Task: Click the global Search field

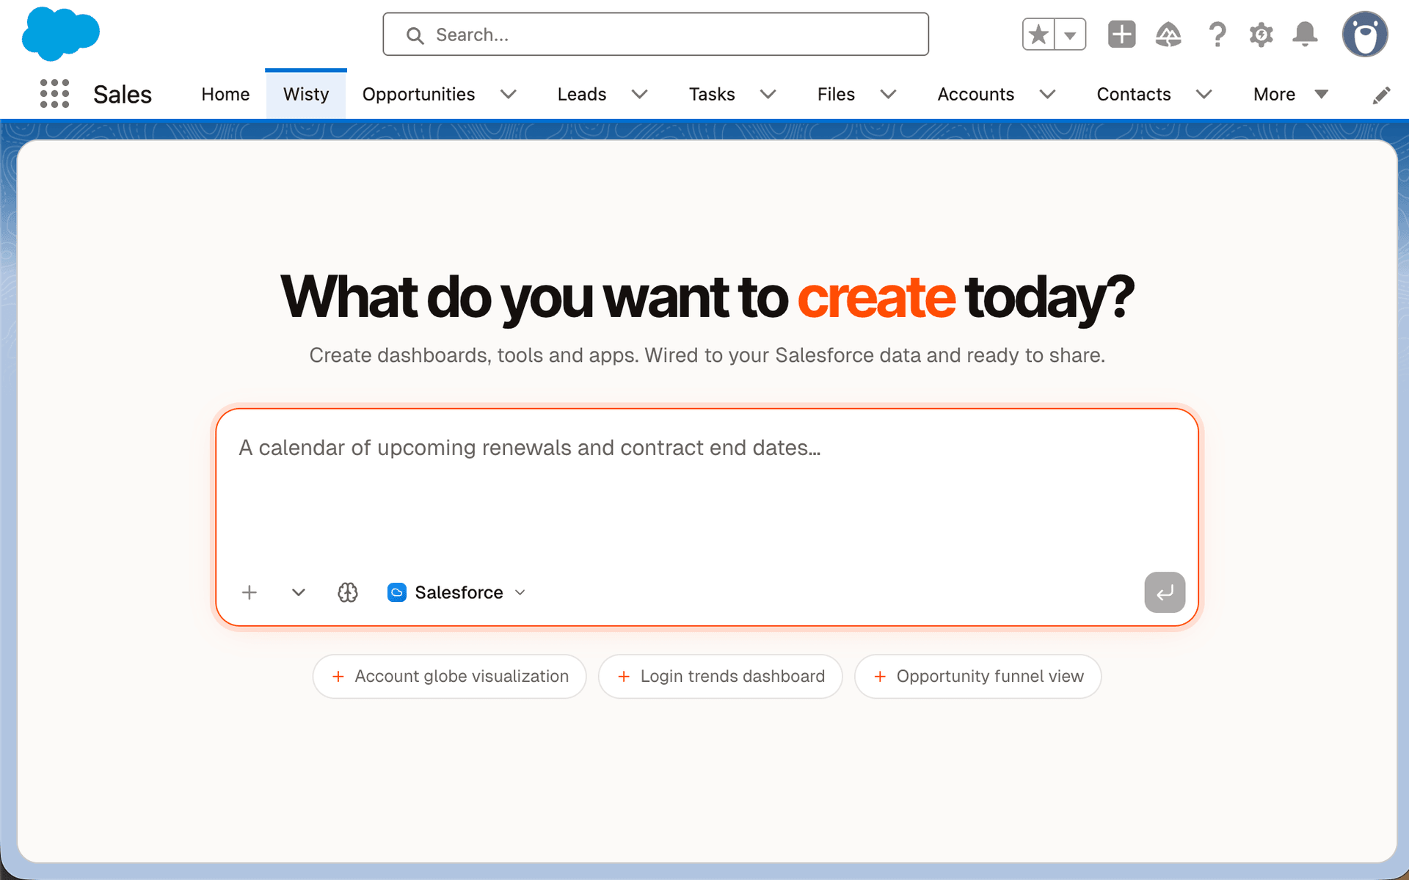Action: click(655, 34)
